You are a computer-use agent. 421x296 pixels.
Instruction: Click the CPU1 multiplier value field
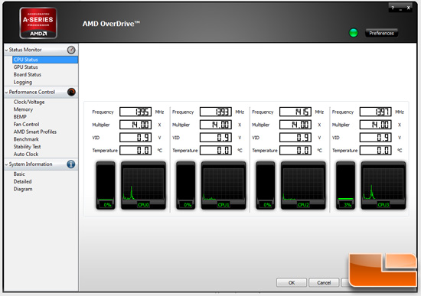click(216, 125)
